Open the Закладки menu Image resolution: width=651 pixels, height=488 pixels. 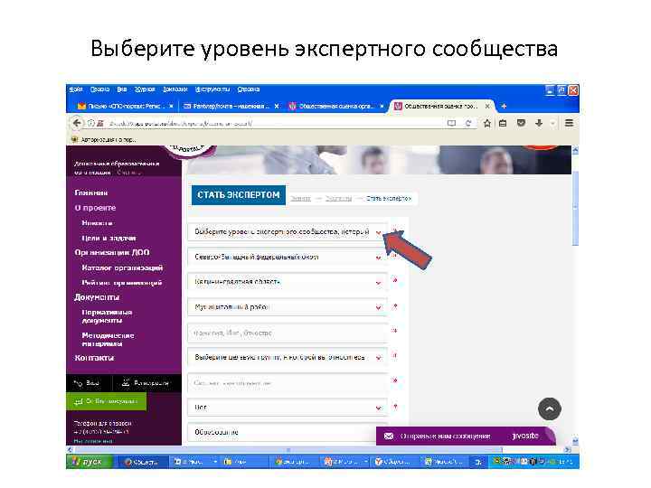point(175,89)
